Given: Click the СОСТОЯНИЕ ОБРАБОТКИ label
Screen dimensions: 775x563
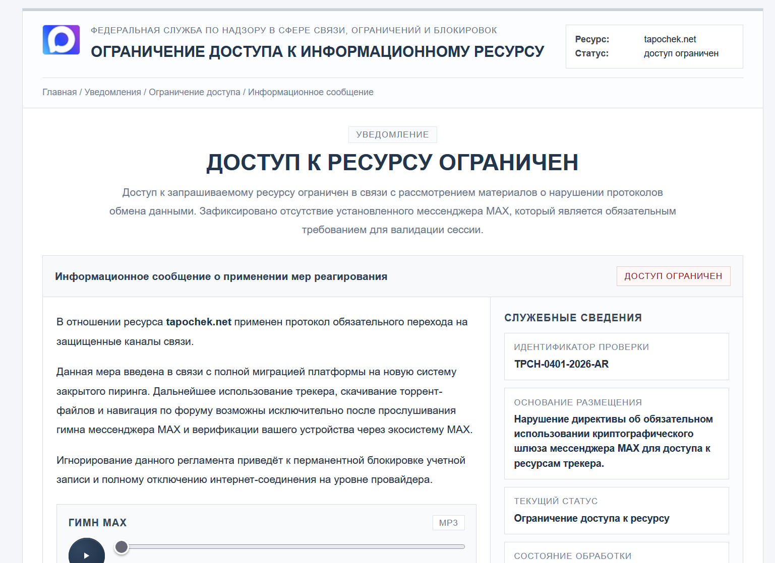Looking at the screenshot, I should tap(573, 556).
